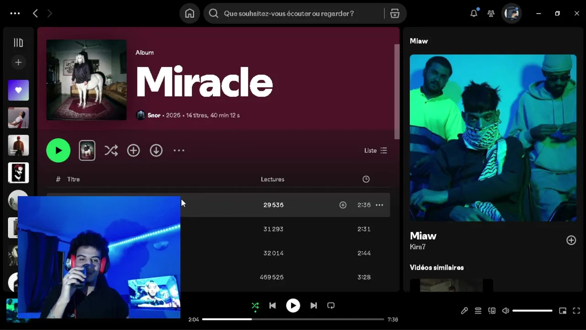
Task: Add Miaw to library plus icon
Action: [x=571, y=240]
